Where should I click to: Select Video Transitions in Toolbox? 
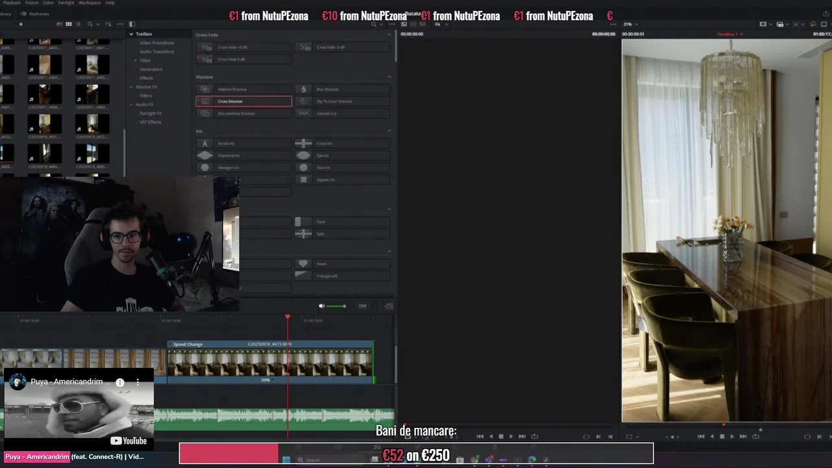coord(157,43)
